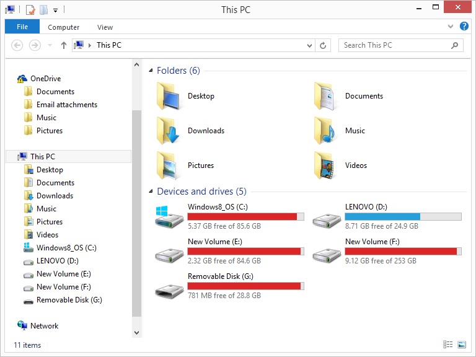The width and height of the screenshot is (476, 357).
Task: Select the Videos folder icon
Action: [x=324, y=165]
